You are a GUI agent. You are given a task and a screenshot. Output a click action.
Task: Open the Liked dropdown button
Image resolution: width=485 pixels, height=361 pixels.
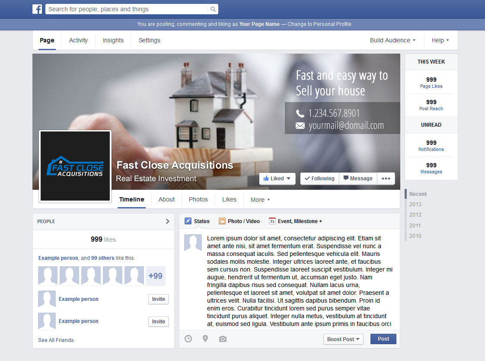[x=277, y=179]
